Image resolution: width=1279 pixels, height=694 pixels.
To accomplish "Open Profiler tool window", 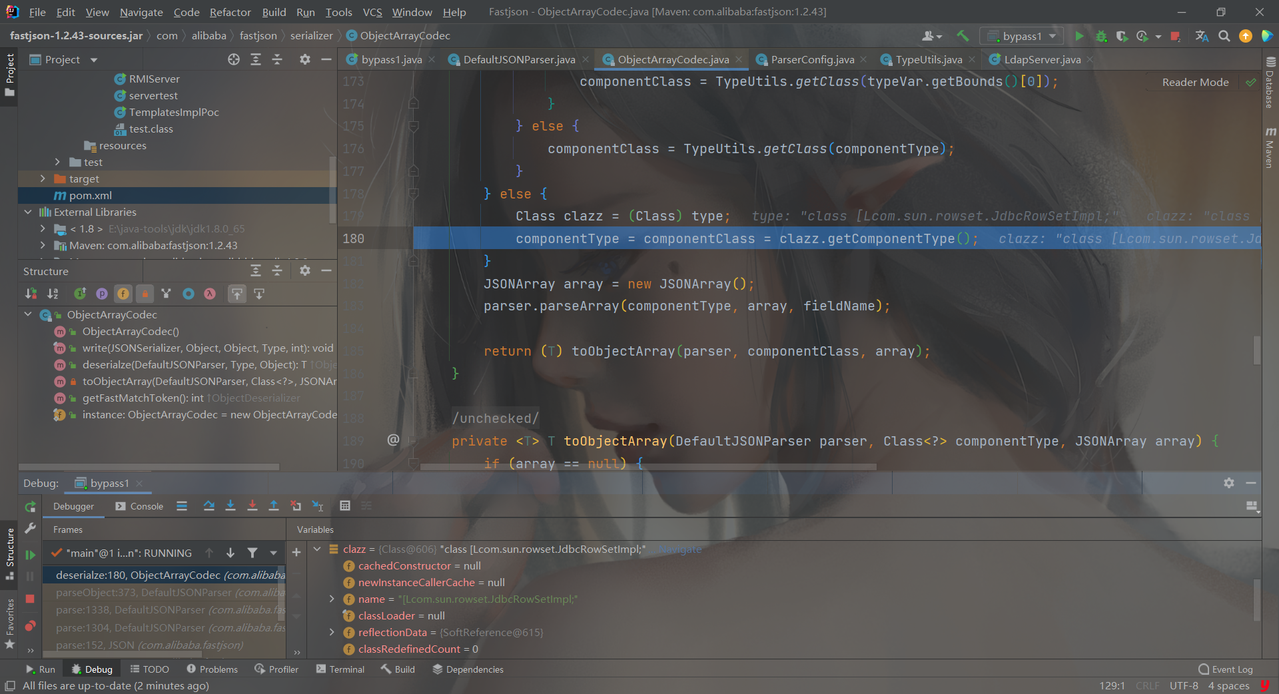I will [276, 669].
